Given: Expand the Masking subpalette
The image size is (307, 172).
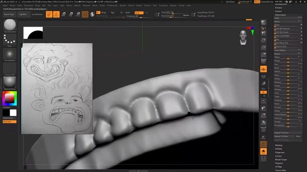Looking at the screenshot, I should coord(279,145).
